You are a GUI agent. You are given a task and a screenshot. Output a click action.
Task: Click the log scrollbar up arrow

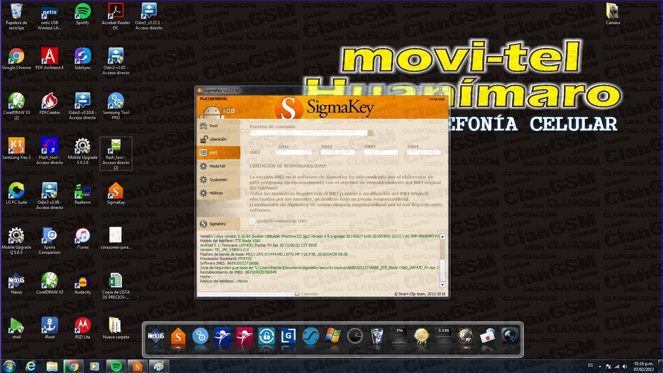(443, 237)
